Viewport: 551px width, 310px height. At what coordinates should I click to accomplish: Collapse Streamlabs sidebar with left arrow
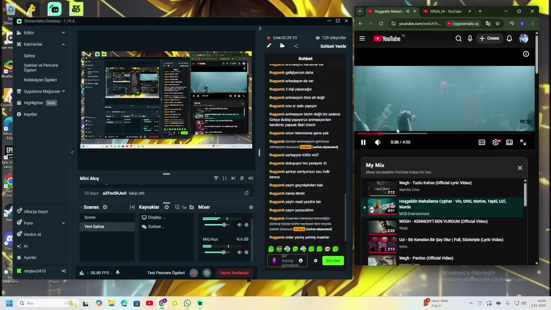(x=72, y=152)
